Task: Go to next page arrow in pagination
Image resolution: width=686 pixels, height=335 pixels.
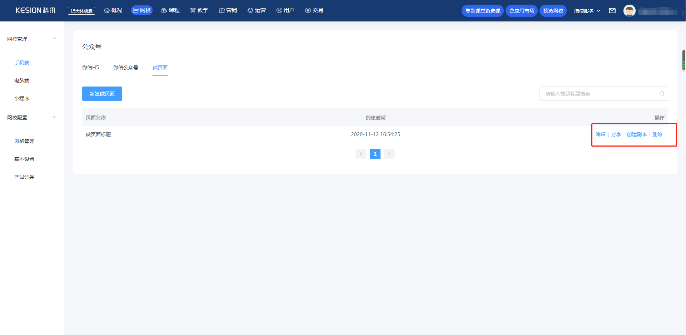Action: tap(389, 154)
